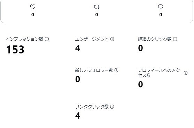Click the 153 impressions count
This screenshot has width=194, height=128.
tap(15, 50)
